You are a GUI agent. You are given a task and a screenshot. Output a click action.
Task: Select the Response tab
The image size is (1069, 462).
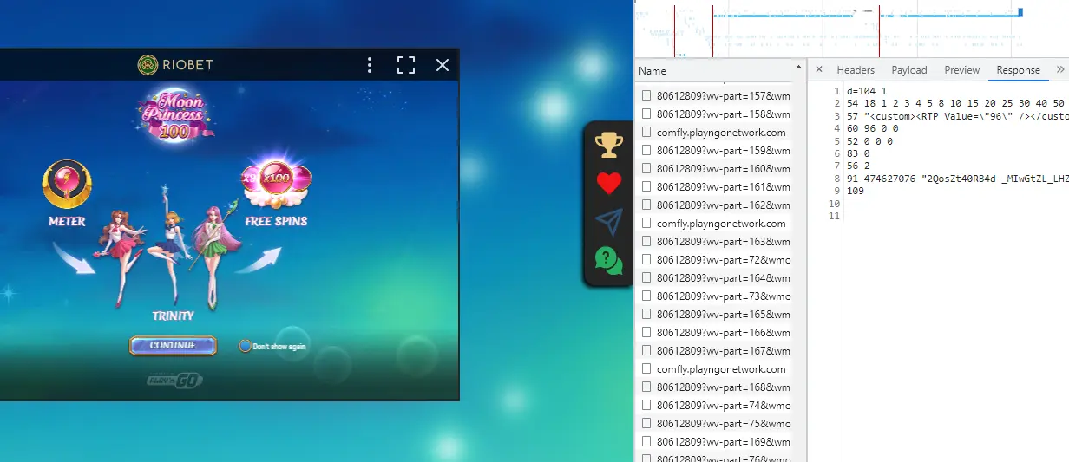pyautogui.click(x=1018, y=70)
